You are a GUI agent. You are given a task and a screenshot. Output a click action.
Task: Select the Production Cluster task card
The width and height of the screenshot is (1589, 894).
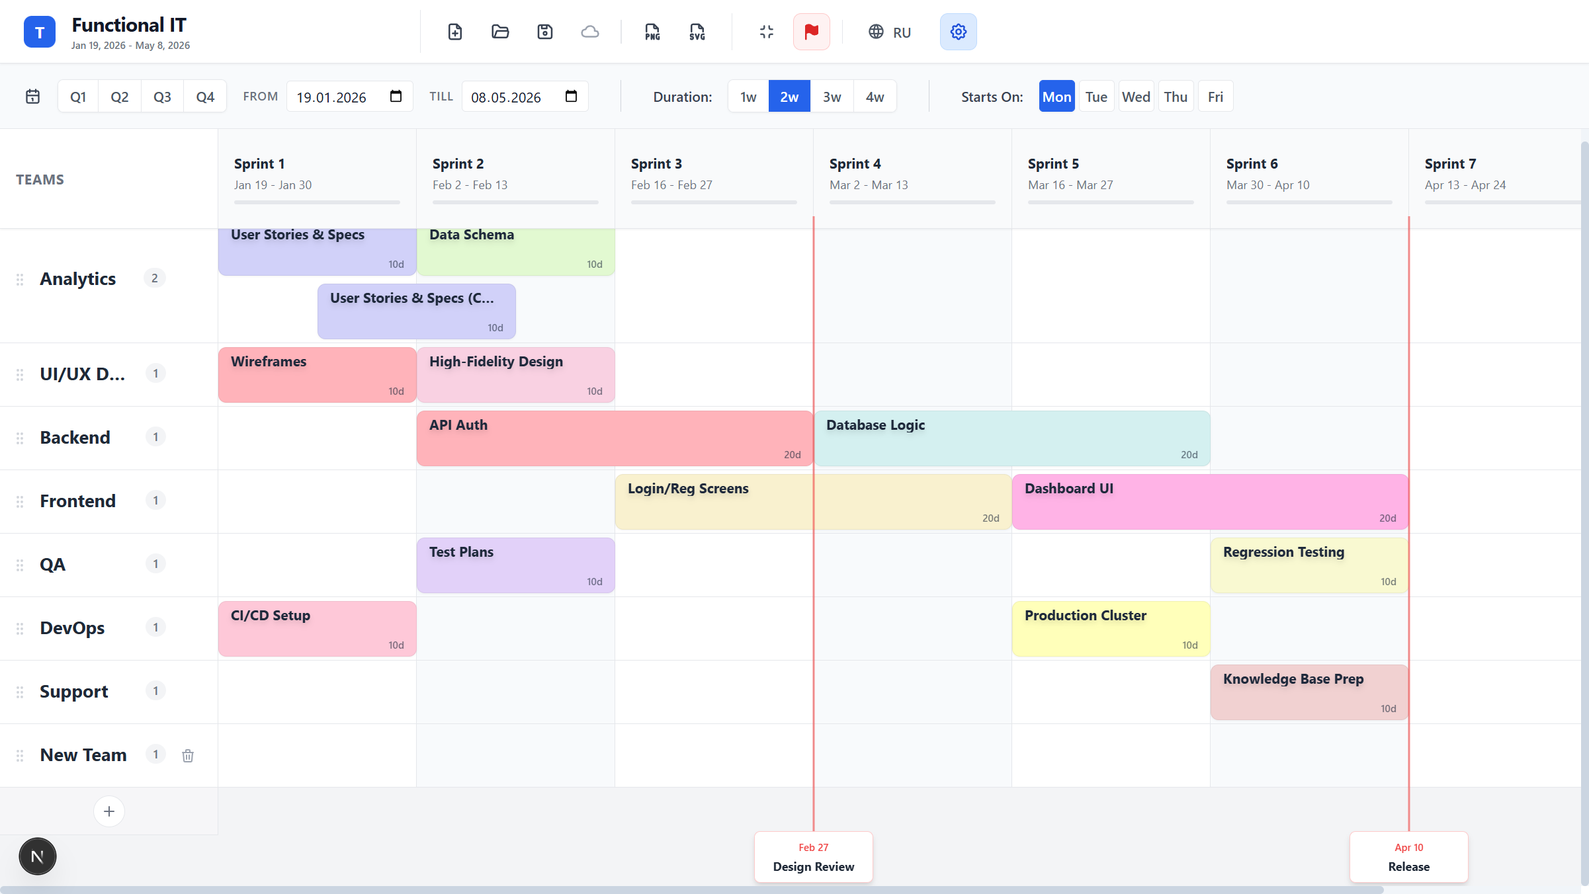[x=1111, y=629]
